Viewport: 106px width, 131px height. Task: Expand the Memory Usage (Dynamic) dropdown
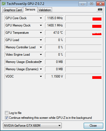41,69
